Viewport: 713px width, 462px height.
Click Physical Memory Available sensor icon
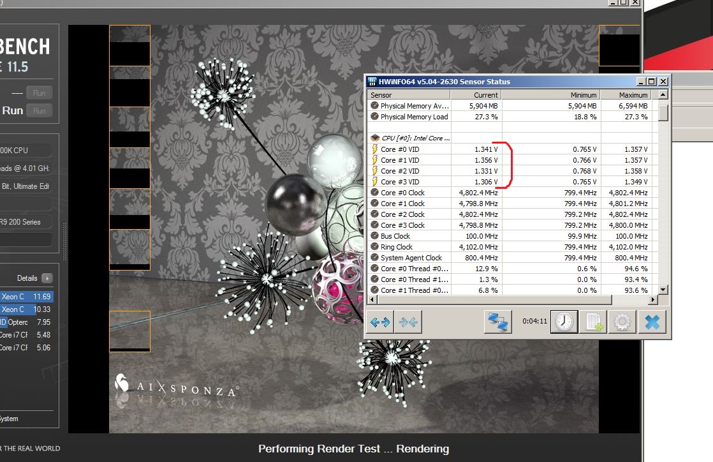[375, 105]
